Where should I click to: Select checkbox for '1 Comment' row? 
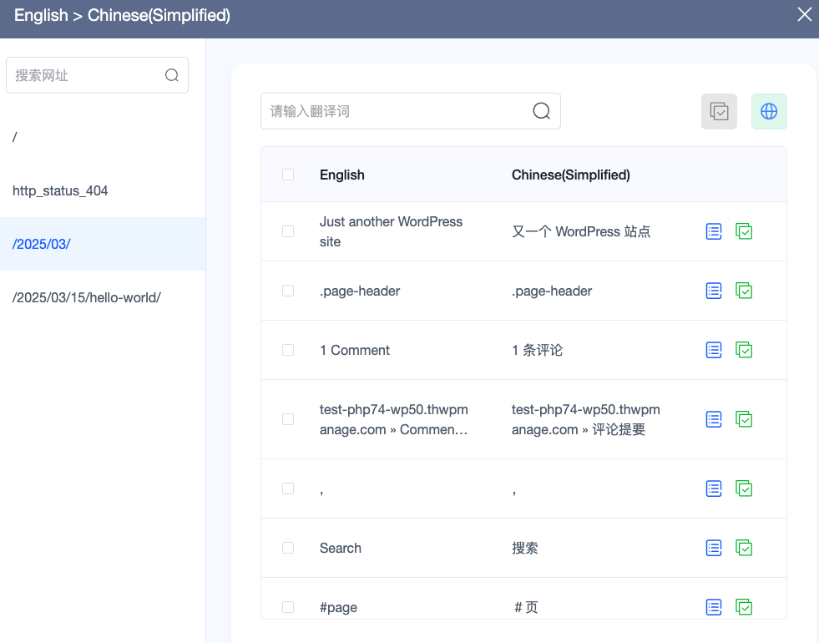(288, 350)
